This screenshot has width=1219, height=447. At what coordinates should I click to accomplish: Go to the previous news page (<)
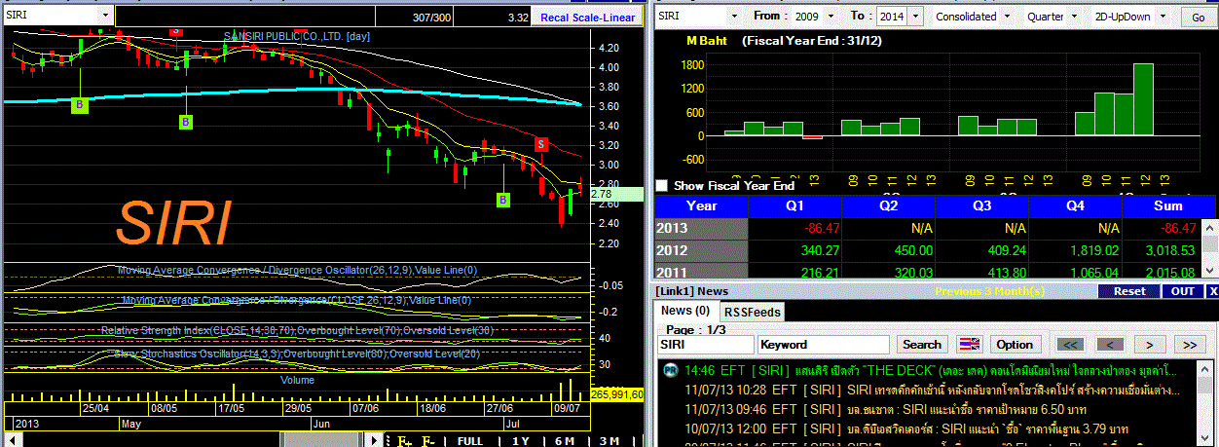click(x=1111, y=345)
